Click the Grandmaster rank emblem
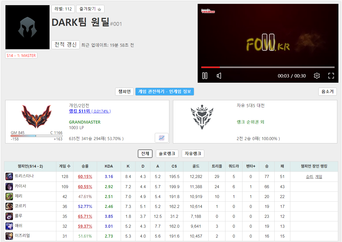Viewport: 342px width, 242px height. click(36, 116)
